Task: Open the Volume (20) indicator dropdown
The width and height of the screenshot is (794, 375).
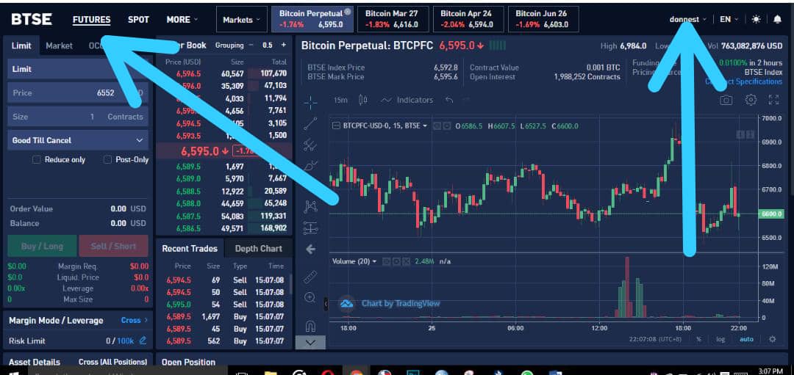Action: (375, 261)
